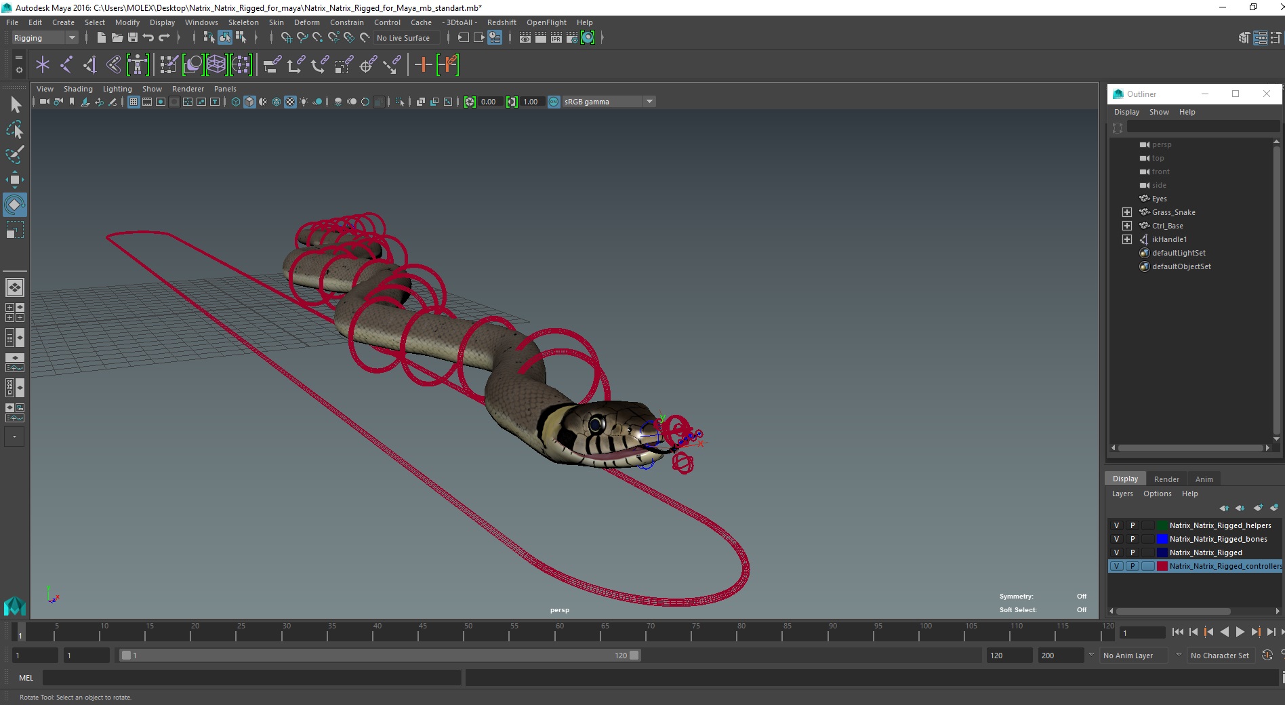
Task: Click MEL script language label
Action: click(26, 678)
